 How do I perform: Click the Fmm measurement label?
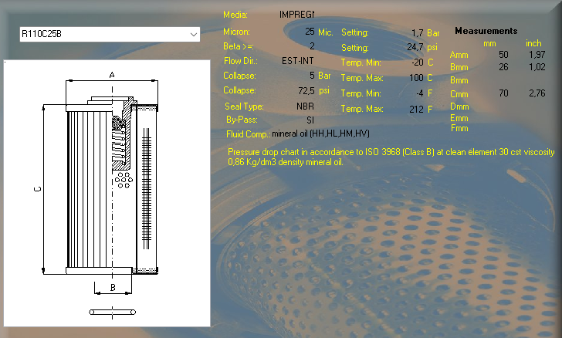point(459,128)
